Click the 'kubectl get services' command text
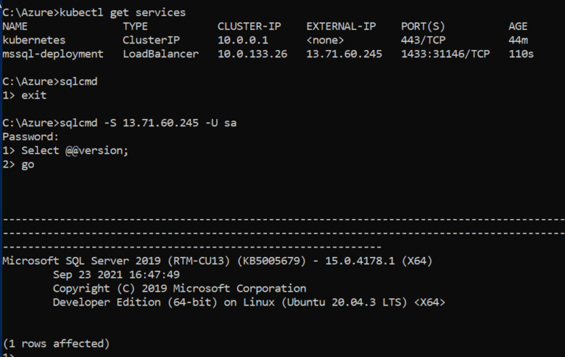This screenshot has width=565, height=357. pyautogui.click(x=123, y=12)
